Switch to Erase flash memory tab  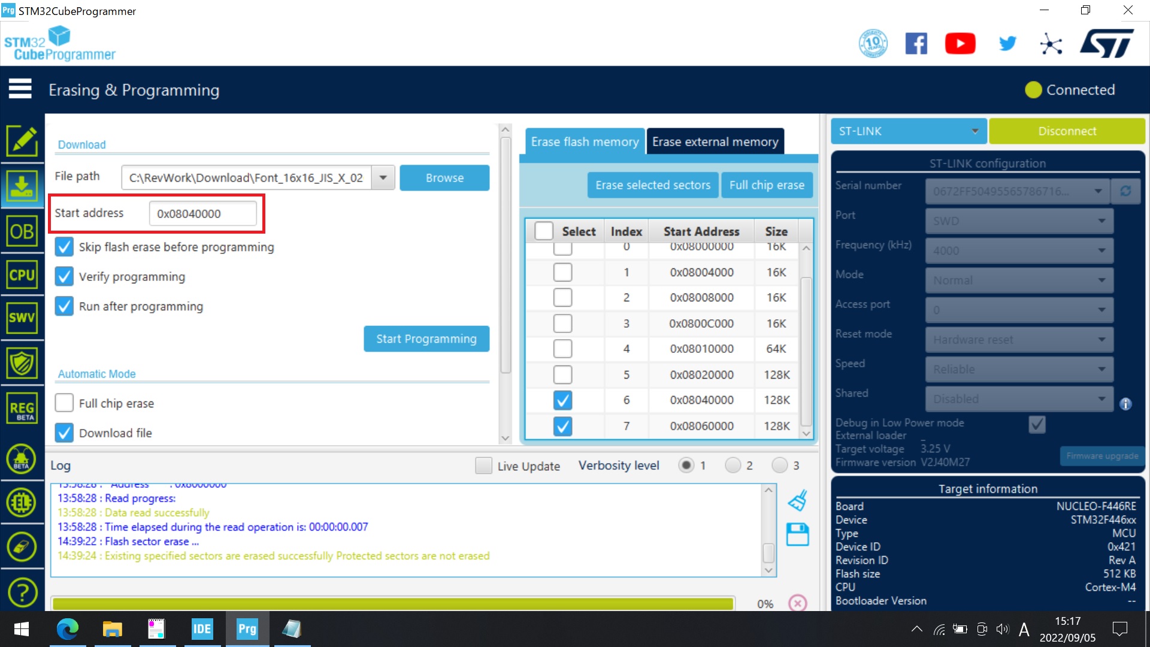(x=585, y=141)
